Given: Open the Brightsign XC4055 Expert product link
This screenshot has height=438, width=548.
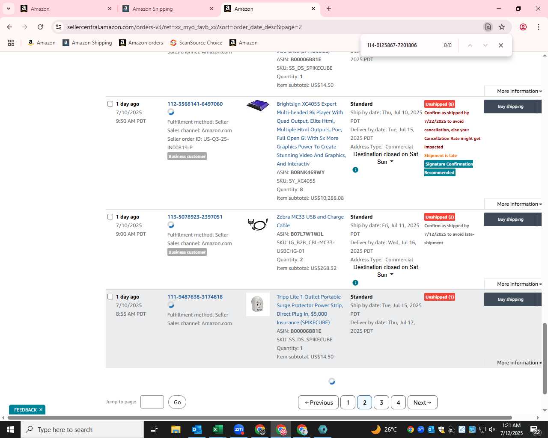Looking at the screenshot, I should point(311,134).
